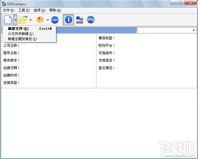Click the 附加平台 label
This screenshot has height=159, width=198.
point(106,46)
